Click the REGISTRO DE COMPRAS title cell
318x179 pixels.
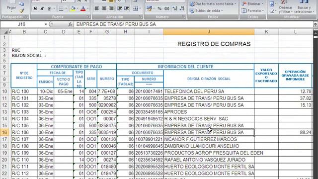point(214,44)
